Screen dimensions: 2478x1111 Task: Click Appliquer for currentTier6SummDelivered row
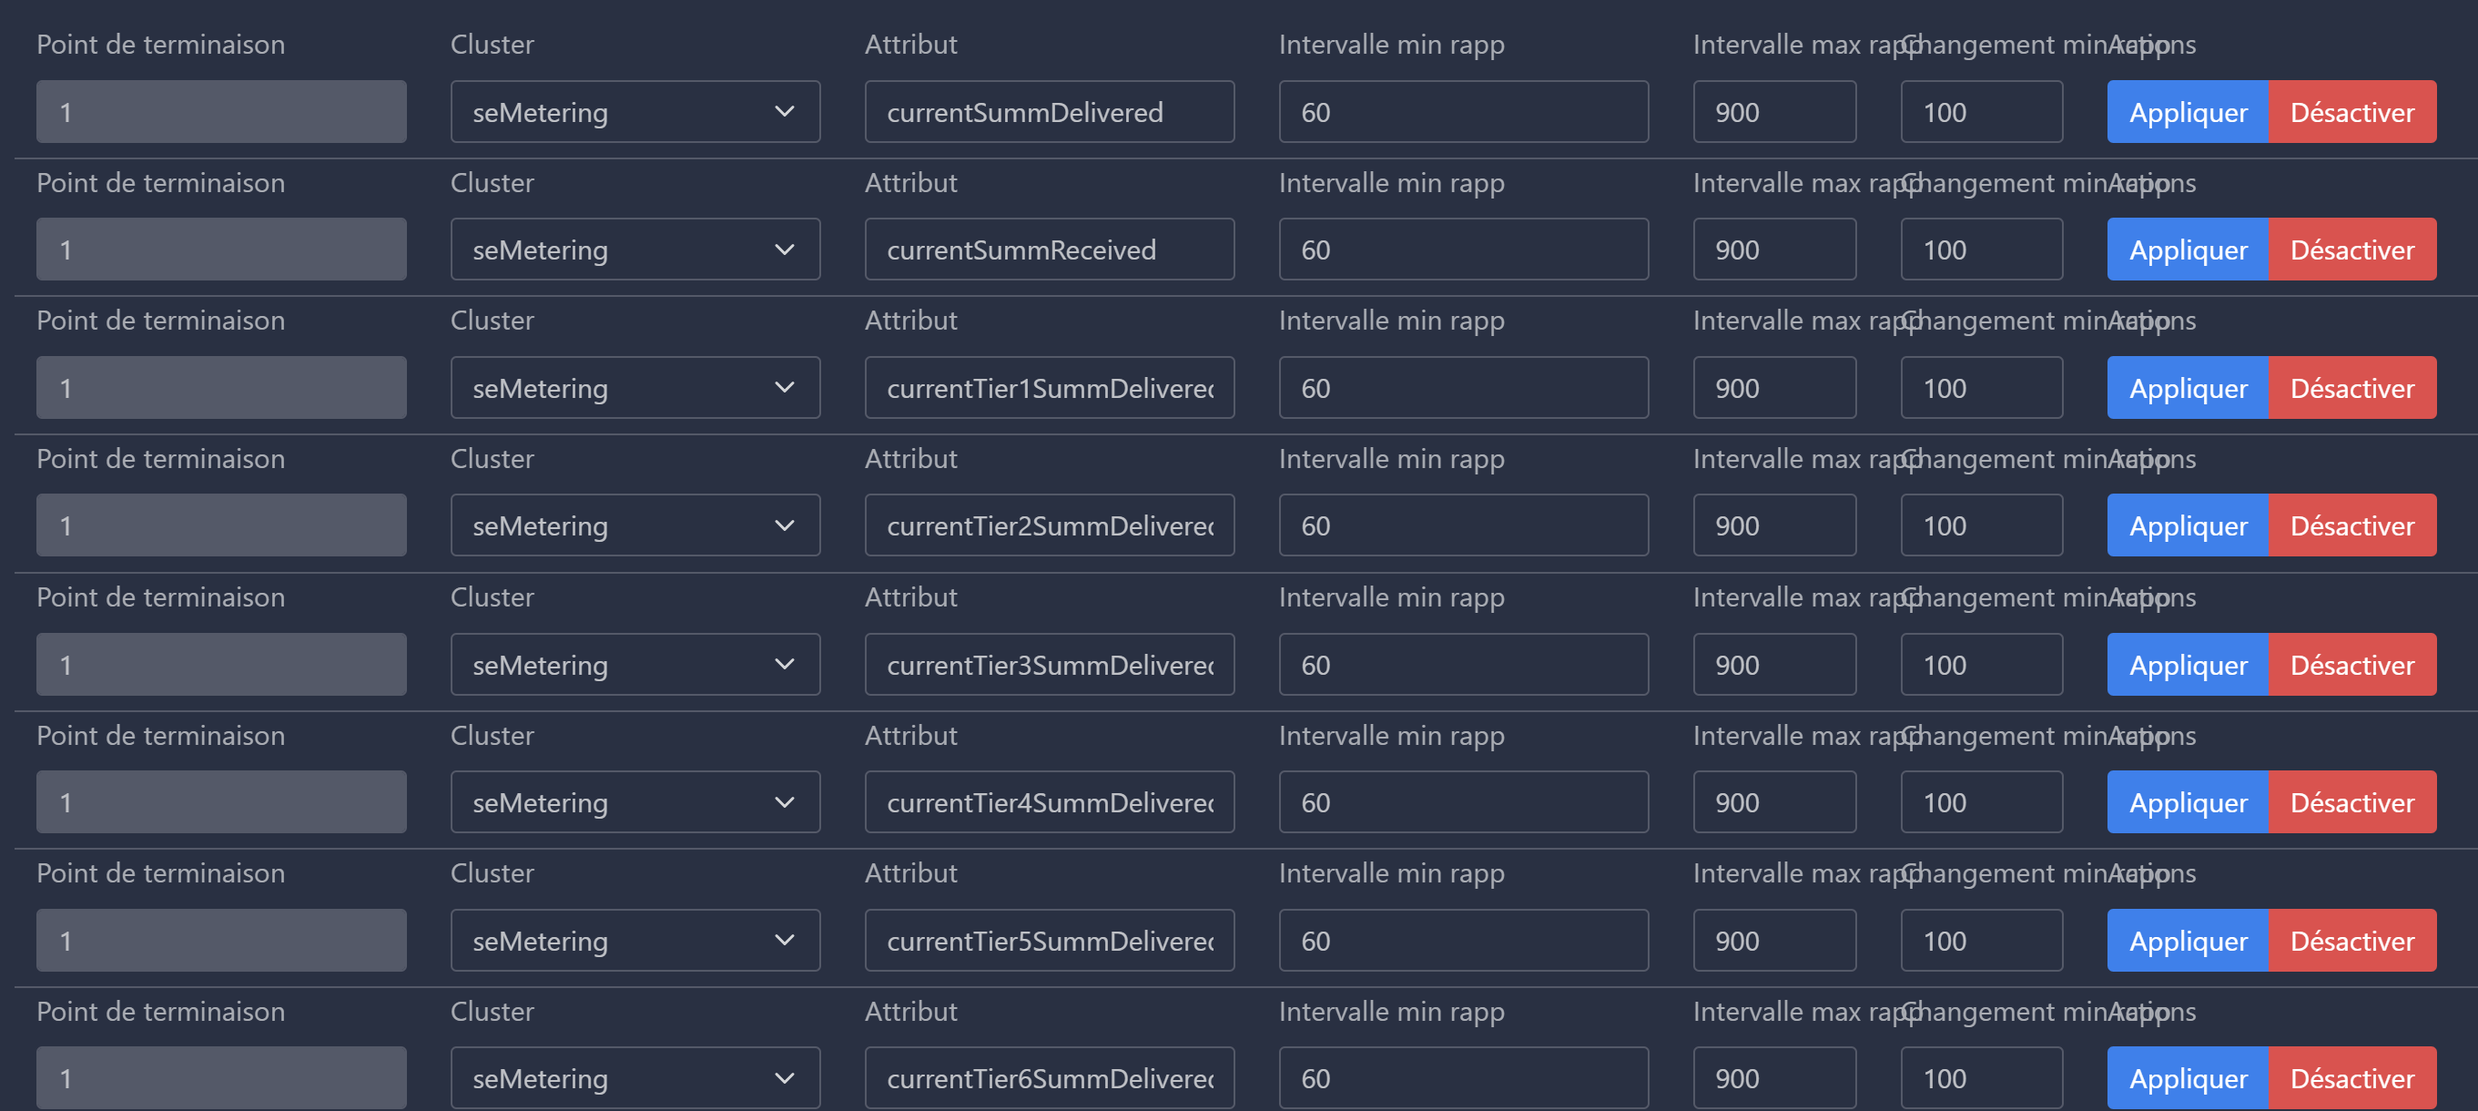[x=2188, y=1077]
